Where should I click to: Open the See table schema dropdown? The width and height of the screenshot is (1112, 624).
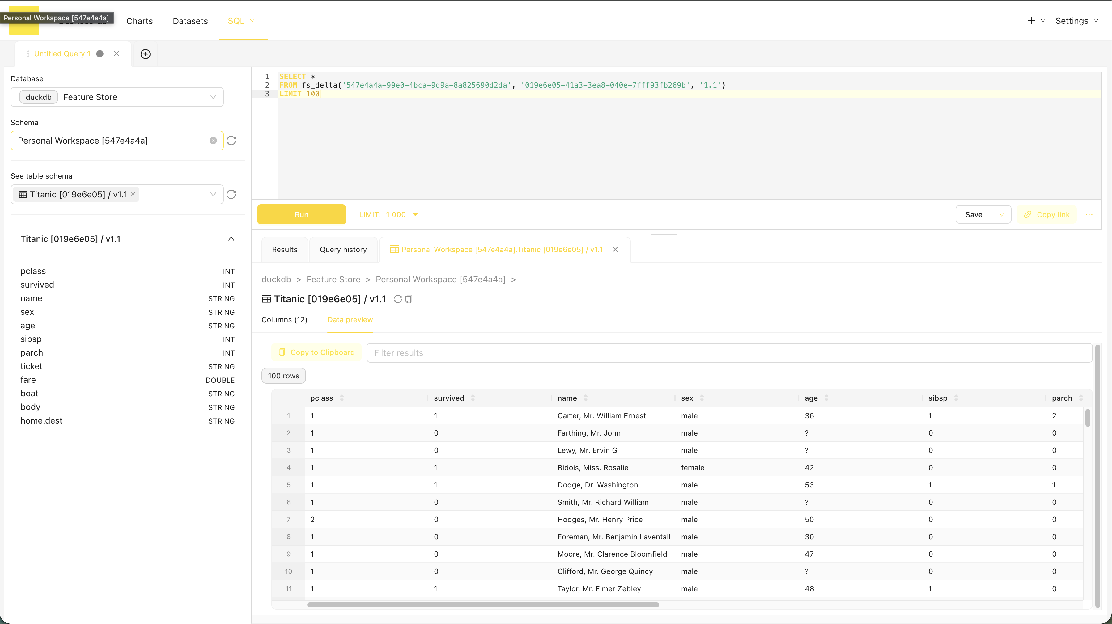(x=117, y=194)
